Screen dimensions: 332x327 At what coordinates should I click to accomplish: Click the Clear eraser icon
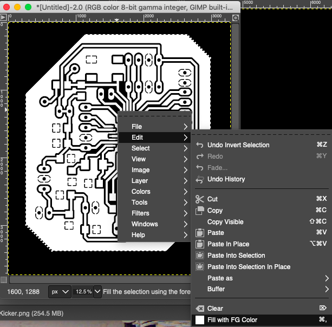coord(199,309)
